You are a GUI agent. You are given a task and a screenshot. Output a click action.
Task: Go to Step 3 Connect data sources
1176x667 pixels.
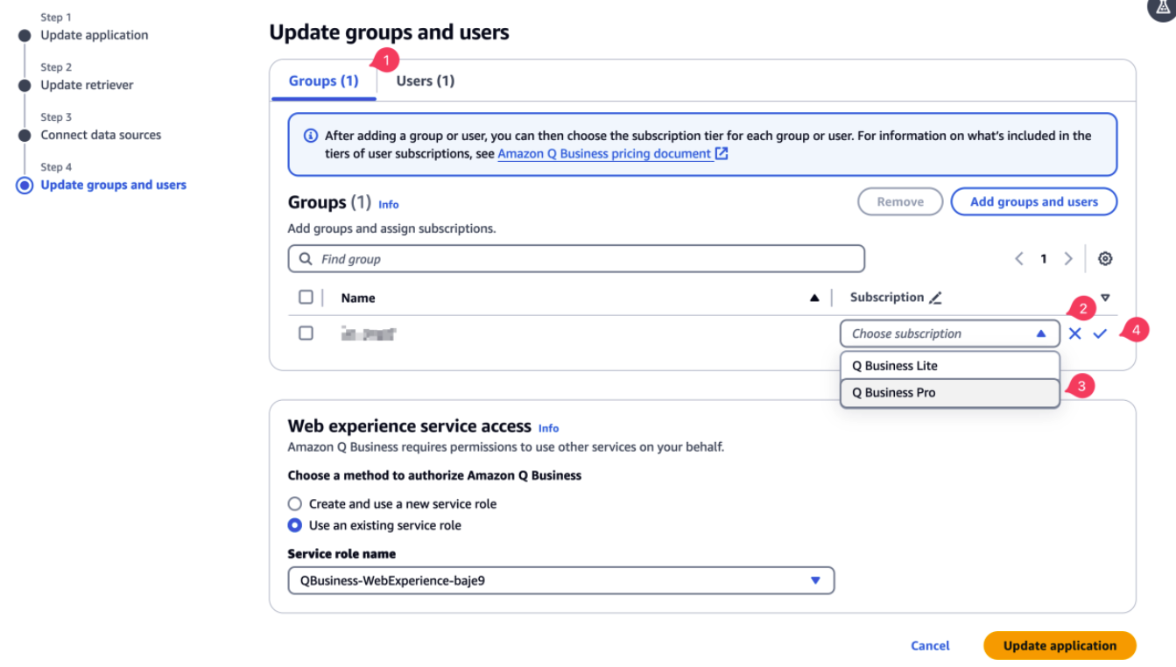coord(102,135)
